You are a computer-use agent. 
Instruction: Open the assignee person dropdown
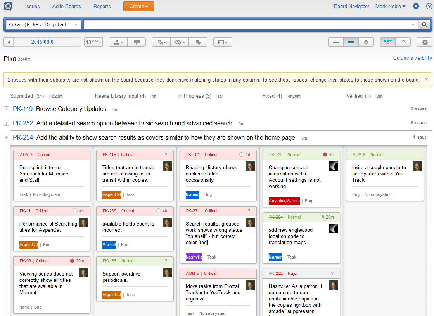pyautogui.click(x=118, y=42)
